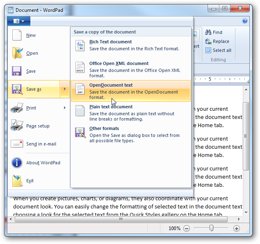Click the Plain text document notepad icon
The width and height of the screenshot is (260, 244).
tap(80, 110)
